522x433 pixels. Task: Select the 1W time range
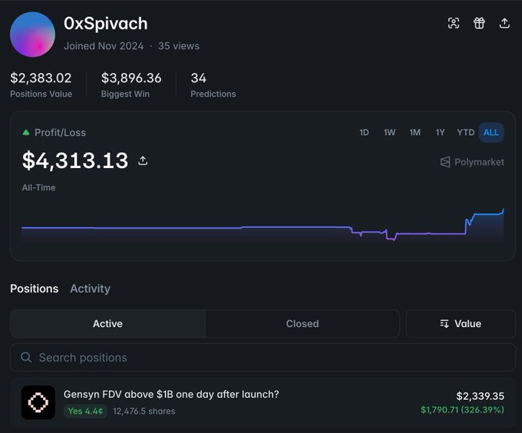pyautogui.click(x=389, y=133)
